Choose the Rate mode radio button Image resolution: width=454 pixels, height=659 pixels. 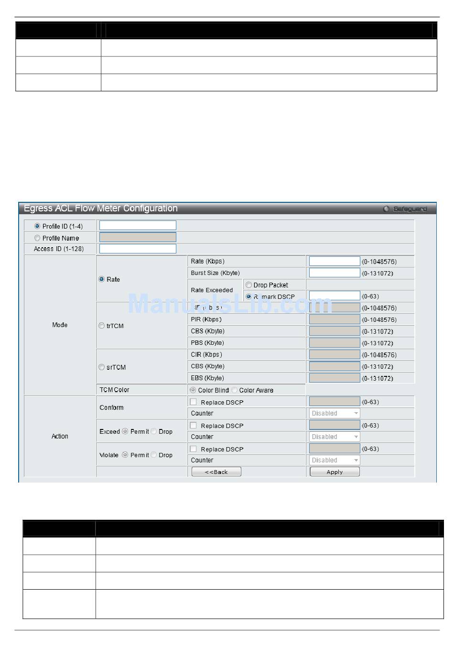click(x=101, y=279)
